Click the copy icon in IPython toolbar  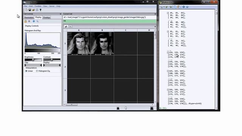175,7
